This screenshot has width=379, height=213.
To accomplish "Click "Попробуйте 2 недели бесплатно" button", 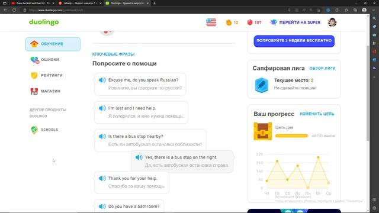I will click(x=294, y=41).
